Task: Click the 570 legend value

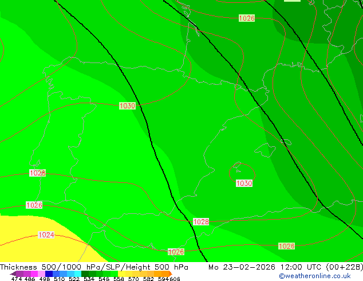Action: 133,279
